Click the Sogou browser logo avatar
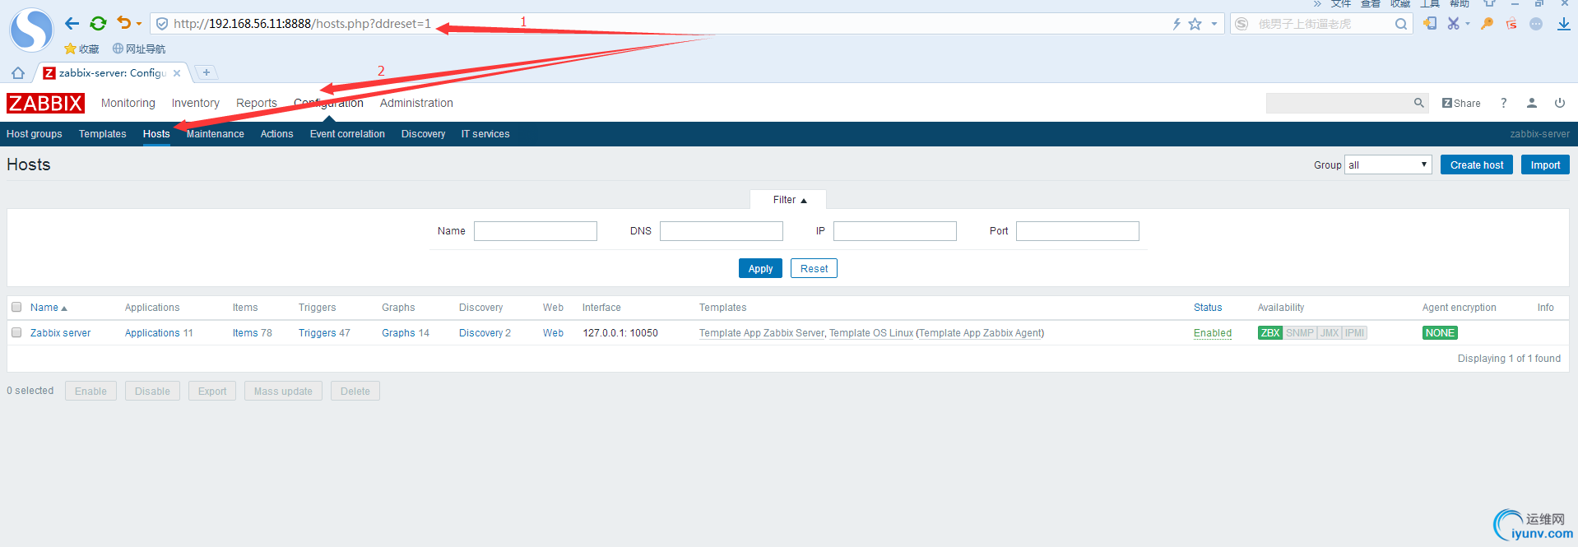The height and width of the screenshot is (547, 1578). [31, 30]
